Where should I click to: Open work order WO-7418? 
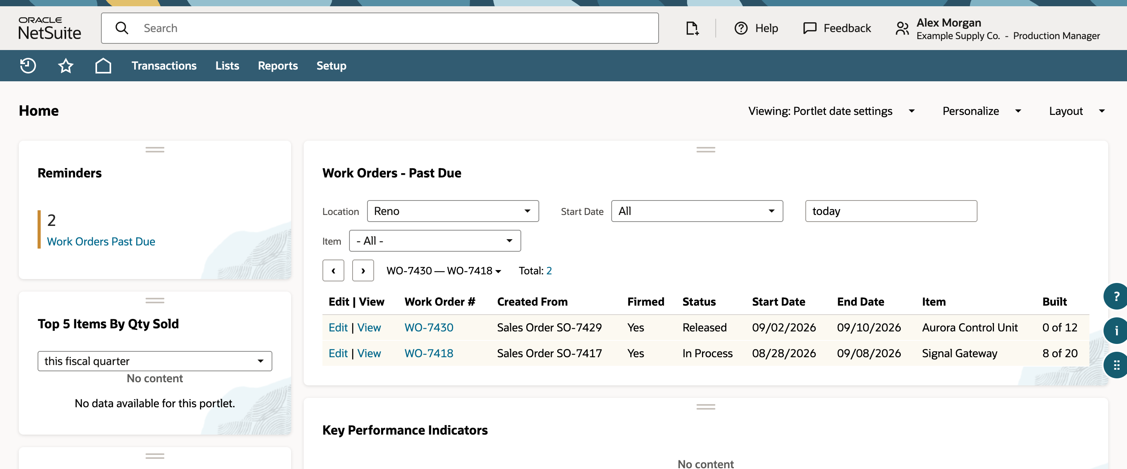pos(429,353)
